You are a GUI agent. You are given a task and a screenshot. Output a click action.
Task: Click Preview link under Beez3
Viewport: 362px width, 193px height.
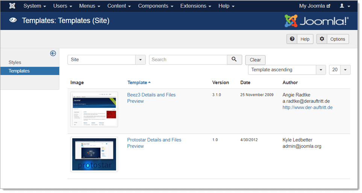(x=135, y=101)
